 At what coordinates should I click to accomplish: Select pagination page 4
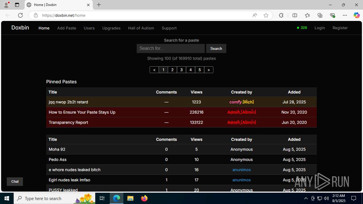[x=191, y=70]
